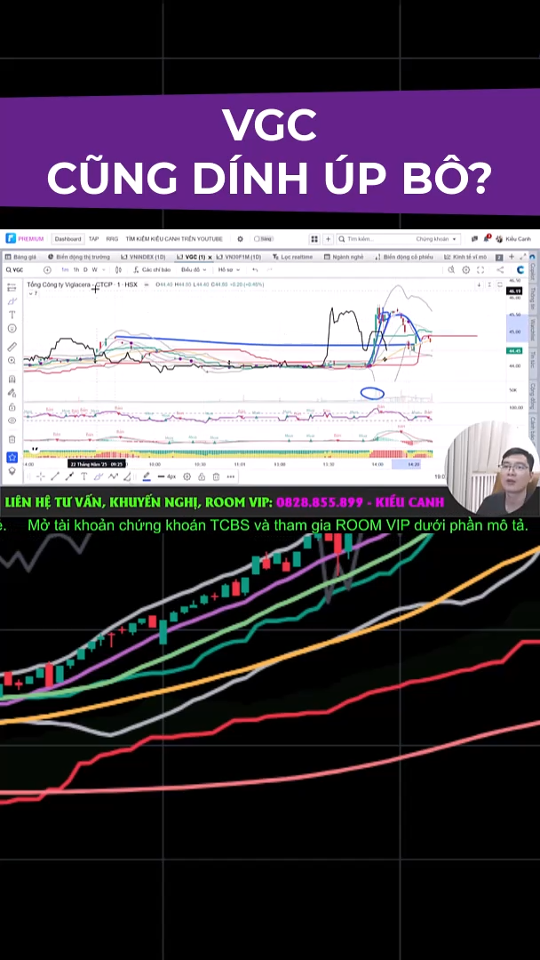Screen dimensions: 540x960
Task: Click the undo arrow in chart toolbar
Action: (255, 270)
